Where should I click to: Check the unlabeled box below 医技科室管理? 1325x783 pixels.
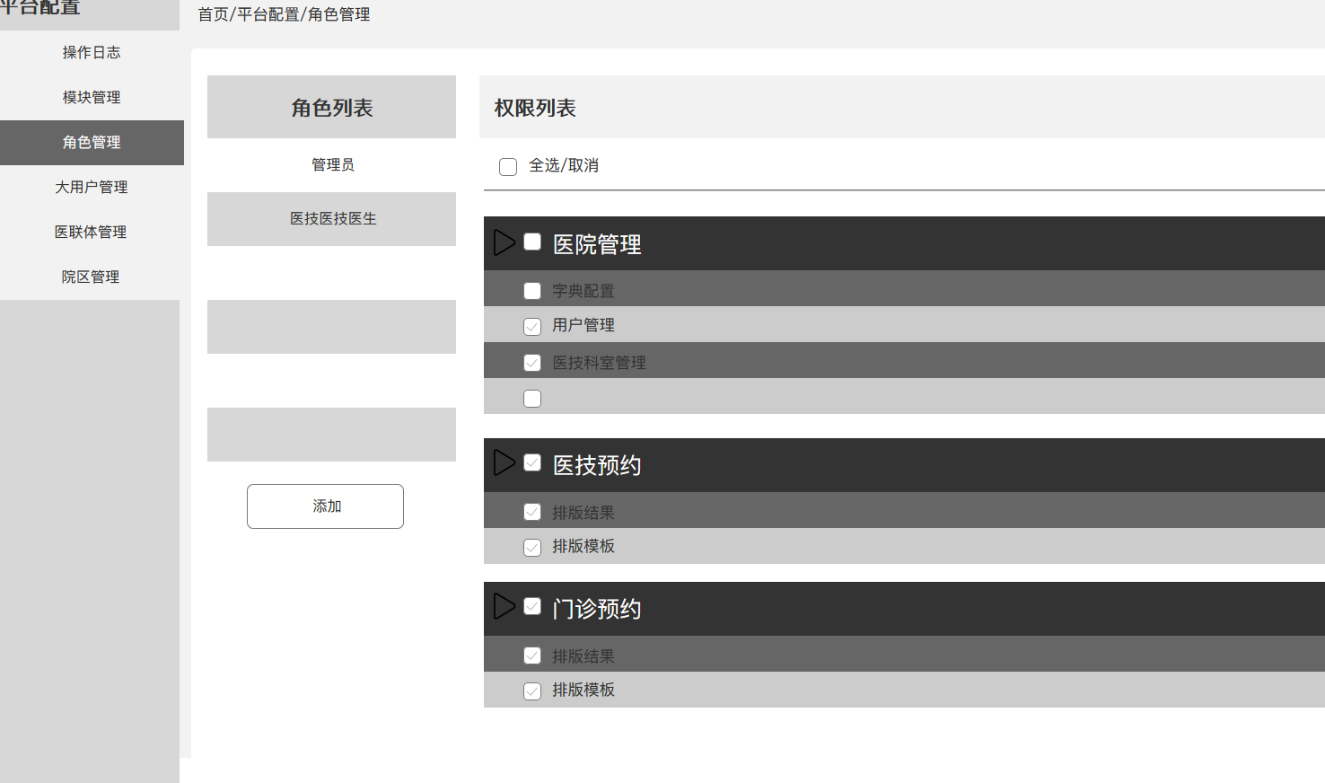coord(532,399)
